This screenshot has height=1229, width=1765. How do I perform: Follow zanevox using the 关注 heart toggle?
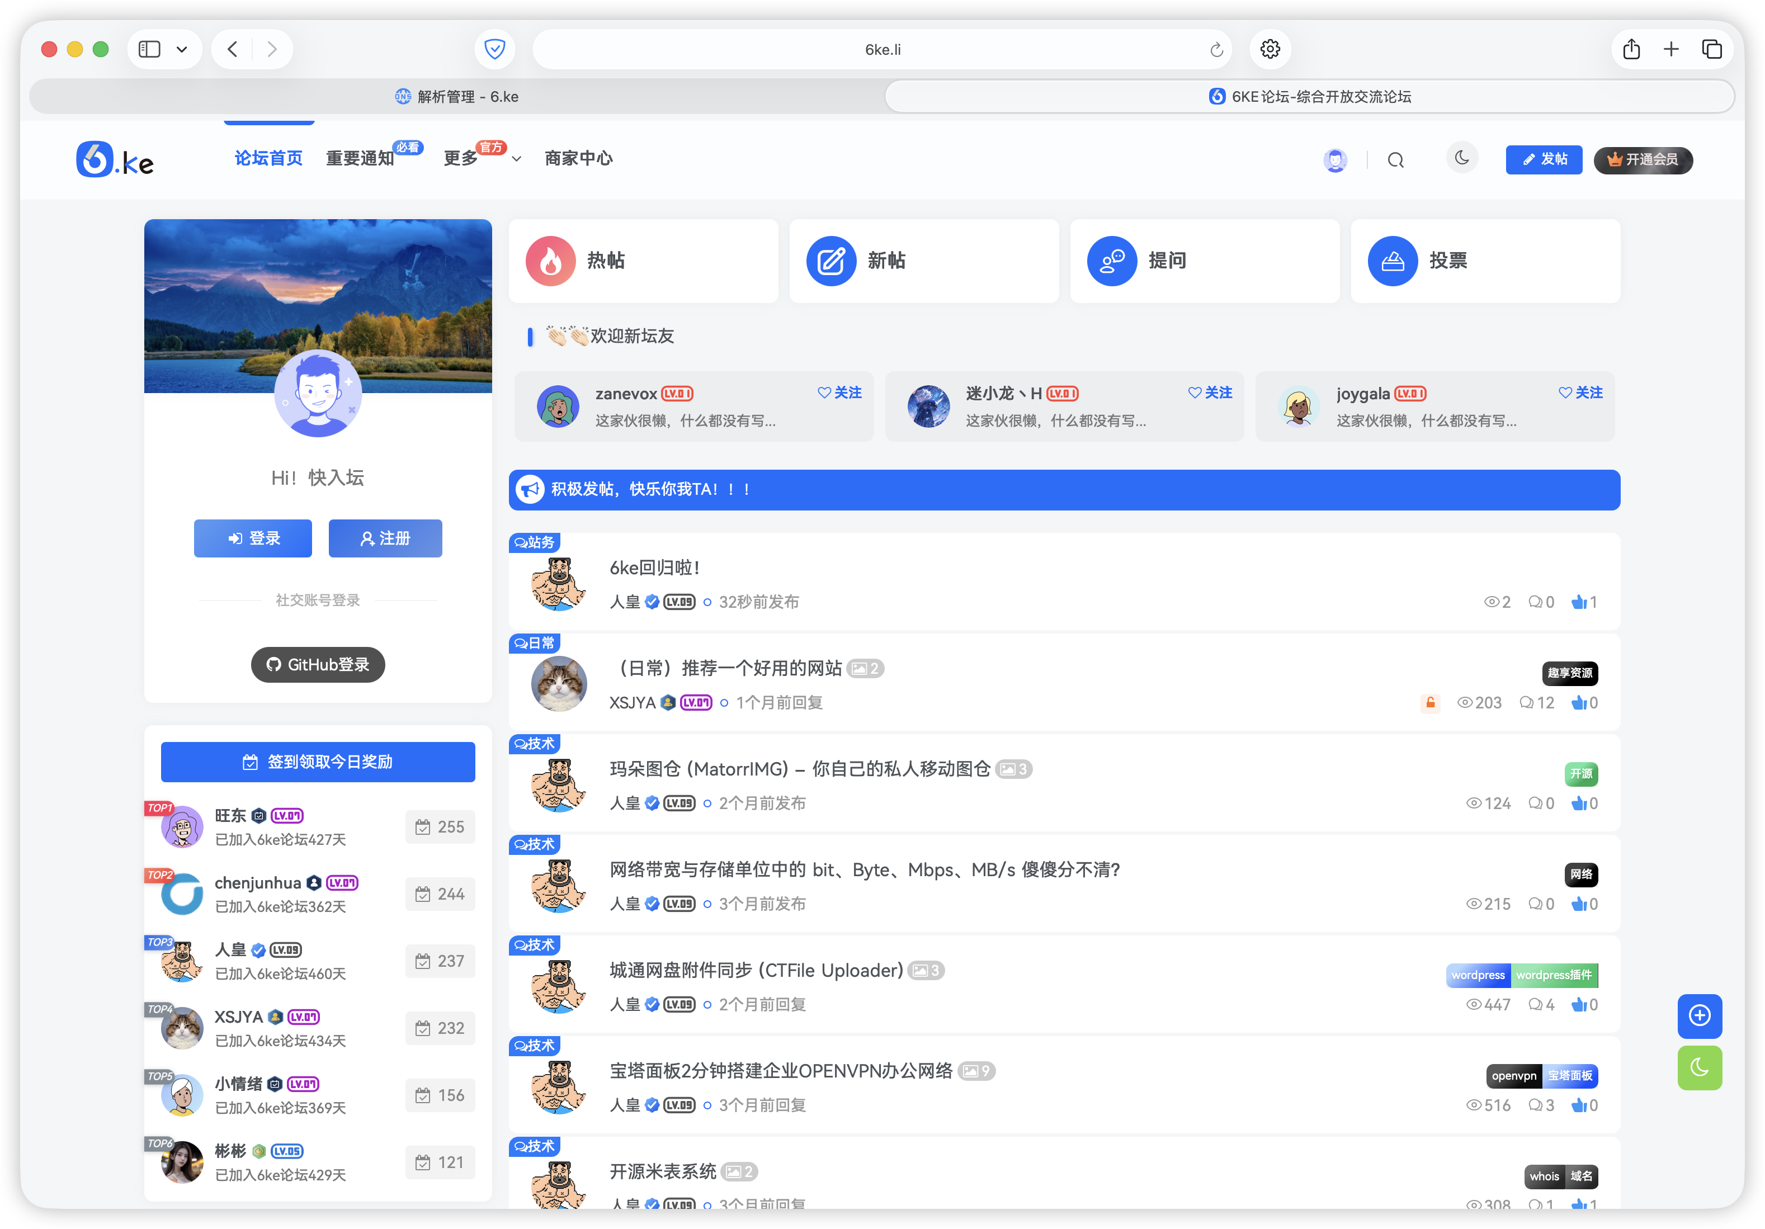tap(839, 393)
